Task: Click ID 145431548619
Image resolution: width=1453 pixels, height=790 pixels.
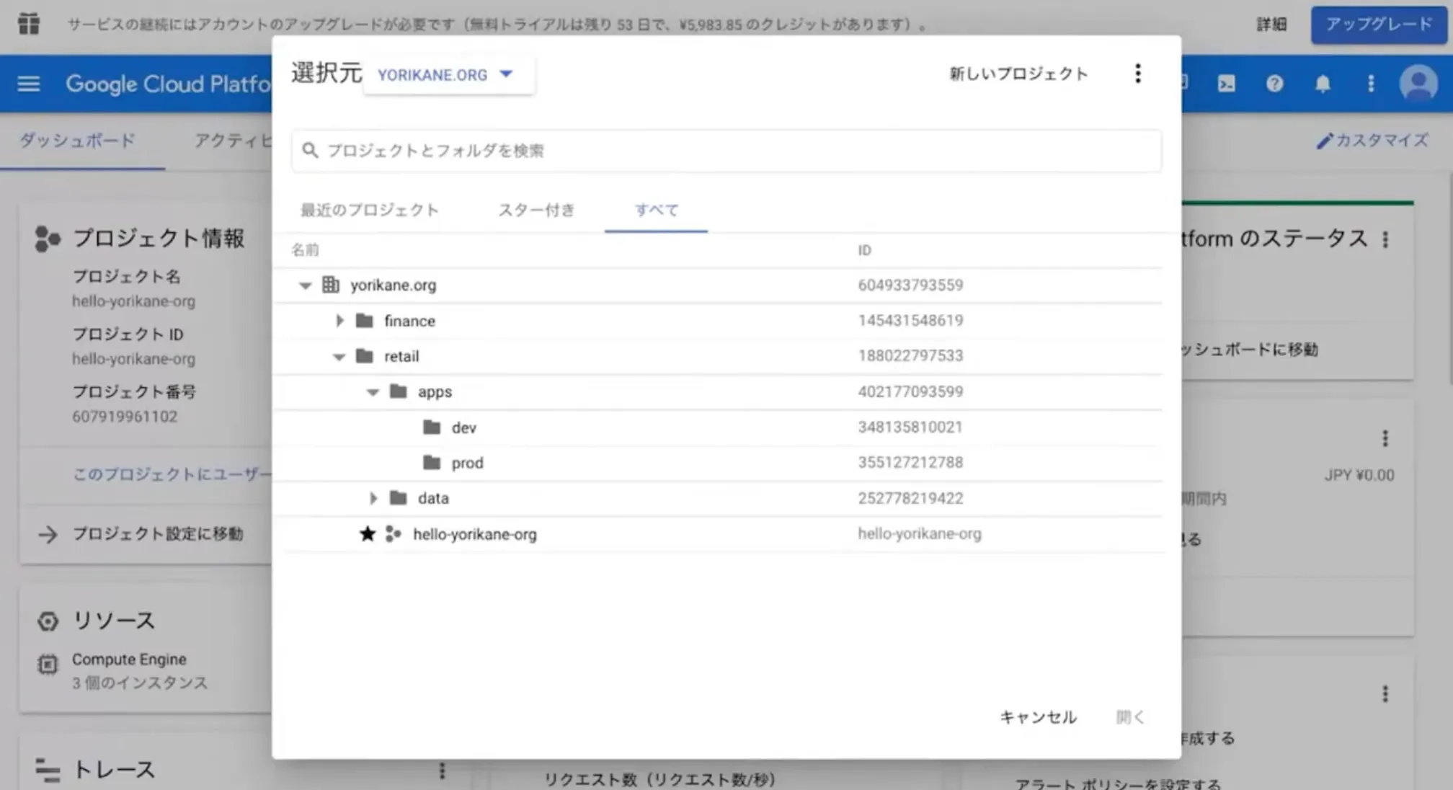Action: (910, 321)
